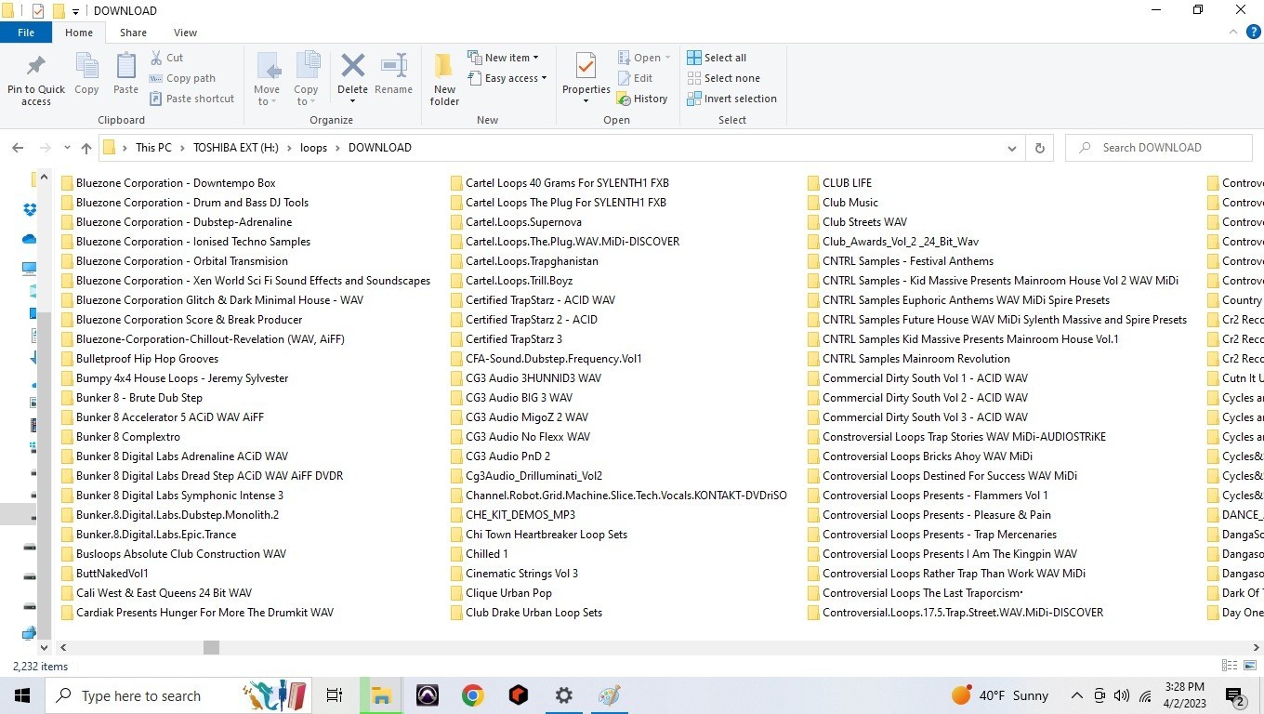Click the Cut scissors button
This screenshot has height=714, width=1264.
coord(166,58)
